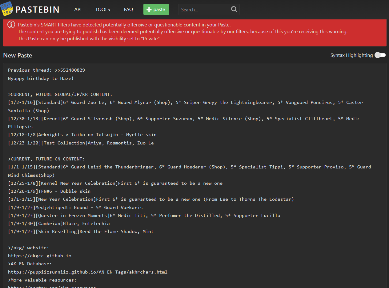Click the search magnifier icon
The image size is (389, 288).
tap(234, 10)
